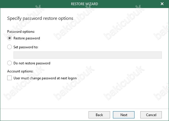Click the 'Specify password restore options' heading
This screenshot has width=169, height=121.
pyautogui.click(x=40, y=18)
